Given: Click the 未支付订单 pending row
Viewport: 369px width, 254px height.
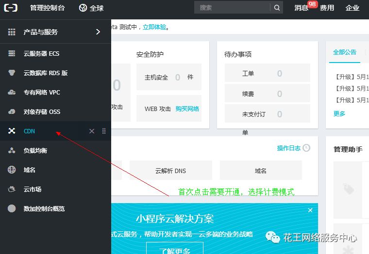Looking at the screenshot, I should [x=268, y=113].
